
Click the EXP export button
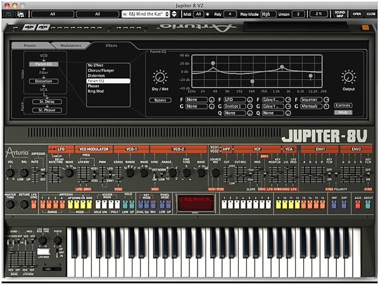pyautogui.click(x=344, y=205)
